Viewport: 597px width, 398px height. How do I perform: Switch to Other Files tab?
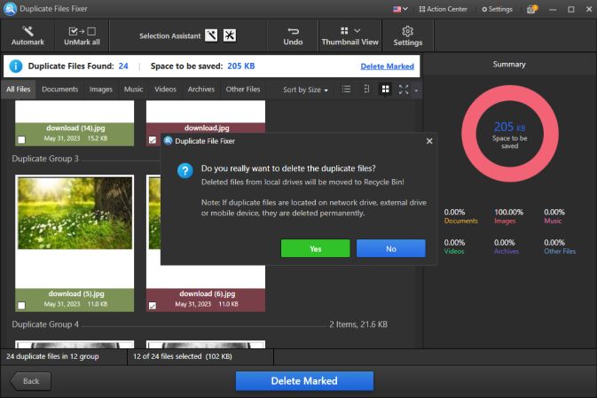point(243,89)
